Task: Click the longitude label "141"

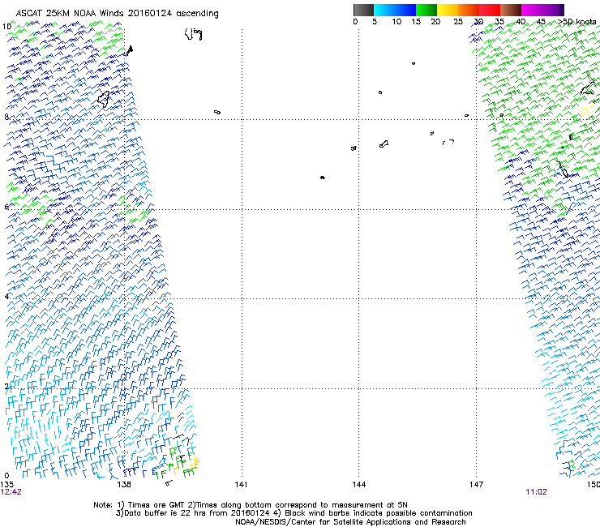Action: pos(241,485)
